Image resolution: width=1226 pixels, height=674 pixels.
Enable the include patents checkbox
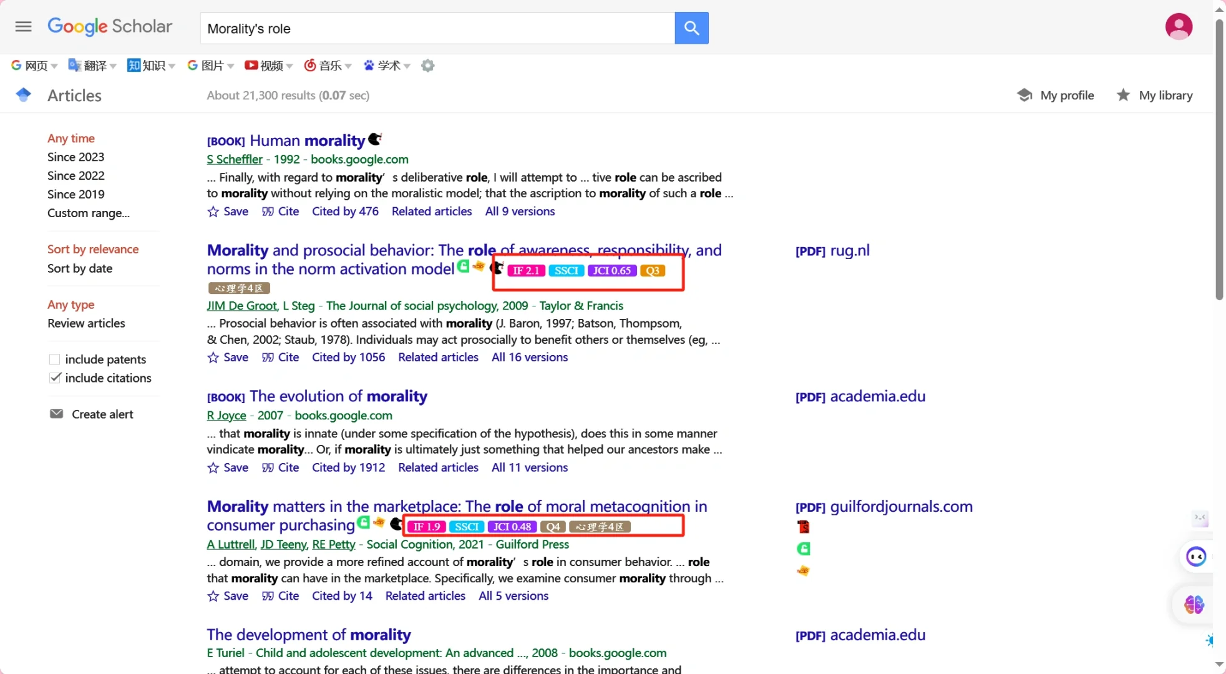click(55, 359)
